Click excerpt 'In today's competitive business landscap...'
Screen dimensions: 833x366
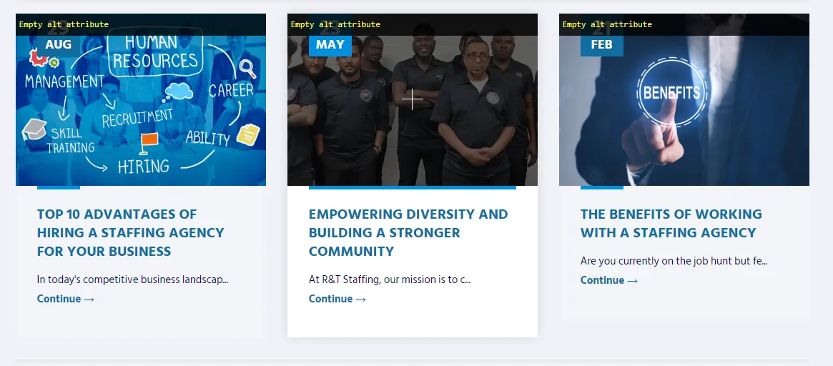click(x=133, y=280)
